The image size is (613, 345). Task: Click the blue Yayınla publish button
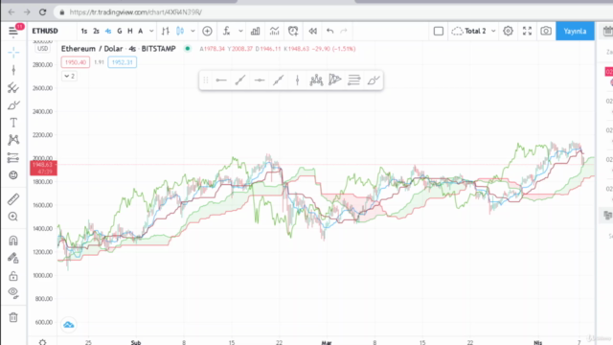(x=575, y=31)
